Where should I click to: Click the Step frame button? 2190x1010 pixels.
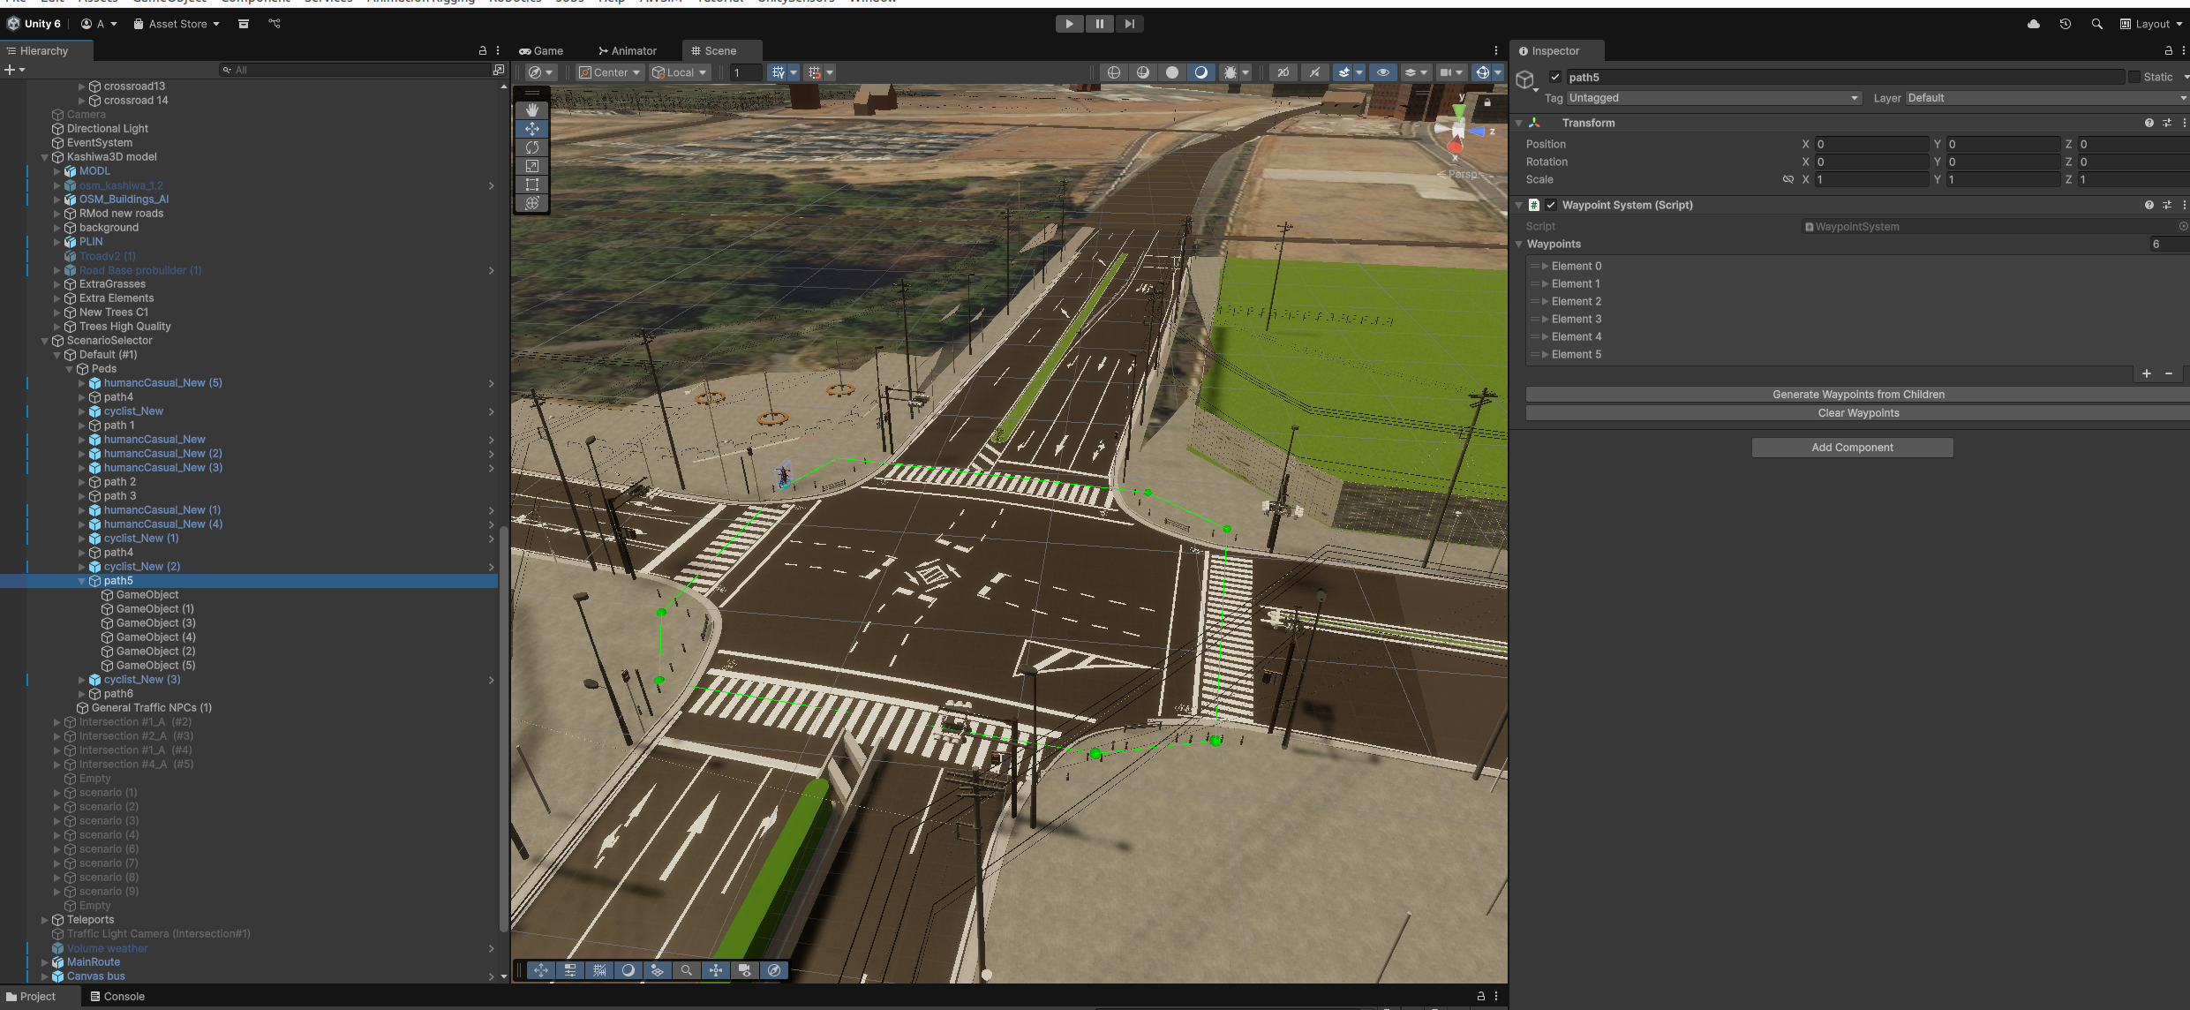click(1129, 24)
